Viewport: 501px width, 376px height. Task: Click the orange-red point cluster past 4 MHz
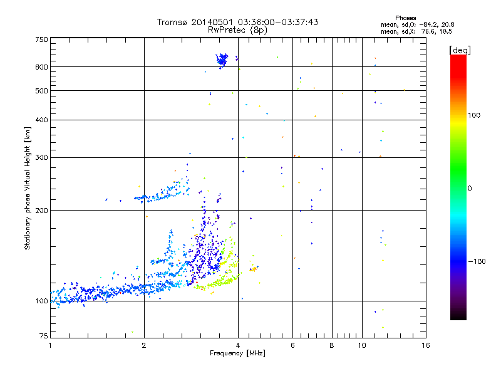pos(254,269)
